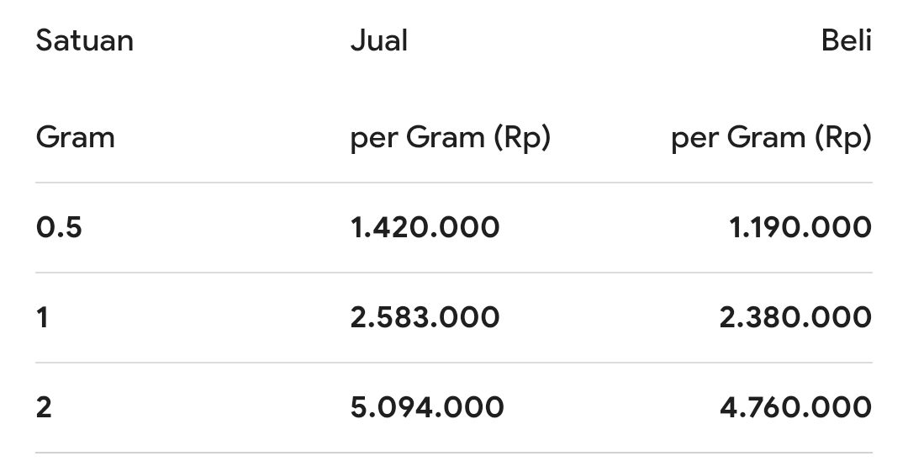
Task: Click sell price 2.583.000
Action: click(425, 317)
